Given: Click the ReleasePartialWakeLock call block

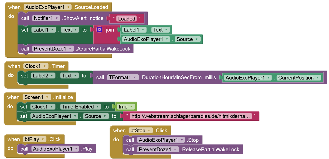Looking at the screenshot, I should (x=210, y=150).
